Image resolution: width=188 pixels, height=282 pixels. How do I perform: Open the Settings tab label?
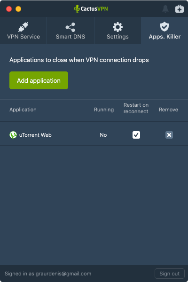(117, 37)
